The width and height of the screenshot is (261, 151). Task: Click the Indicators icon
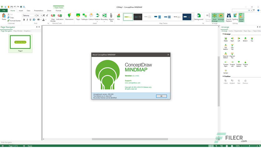pos(60,16)
